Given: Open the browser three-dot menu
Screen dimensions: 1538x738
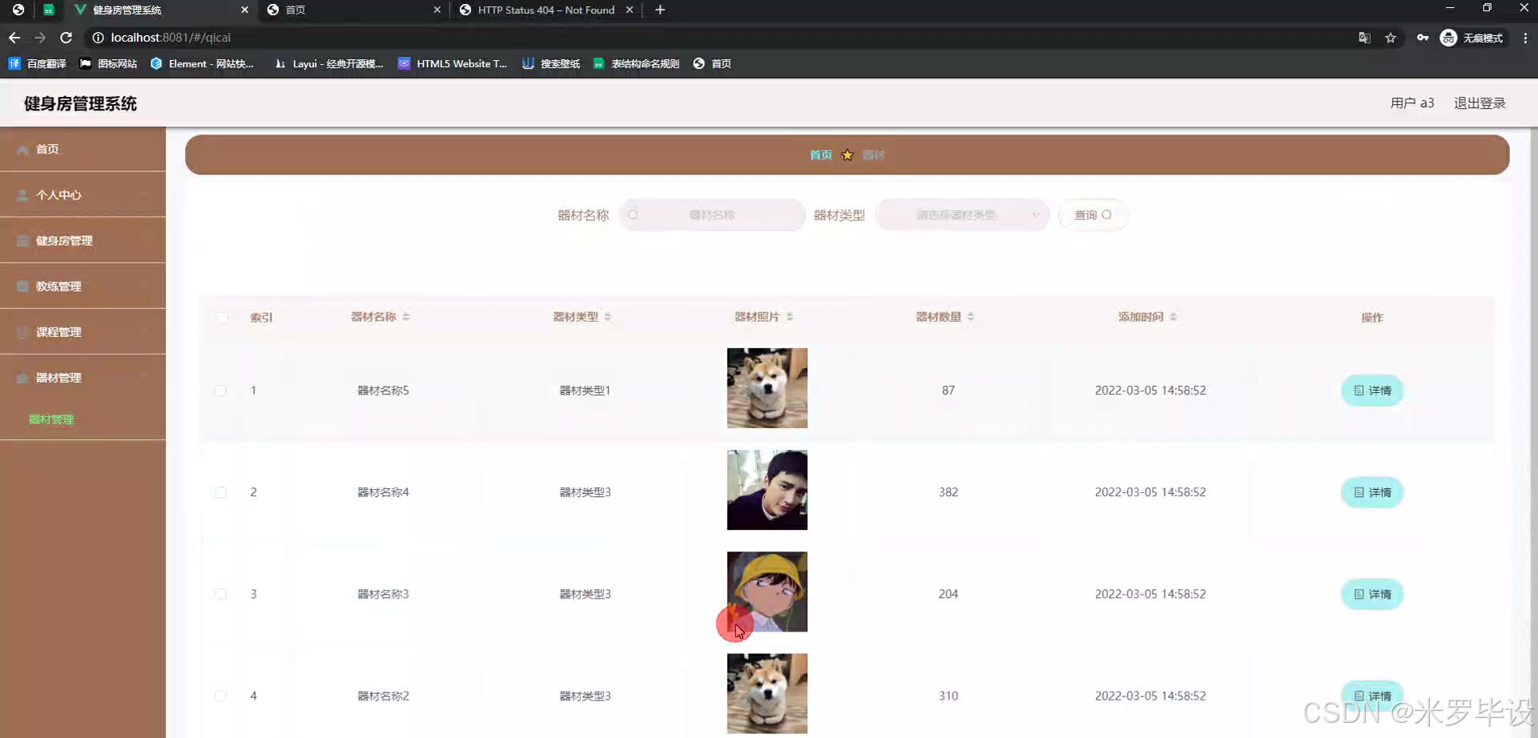Looking at the screenshot, I should [1525, 38].
